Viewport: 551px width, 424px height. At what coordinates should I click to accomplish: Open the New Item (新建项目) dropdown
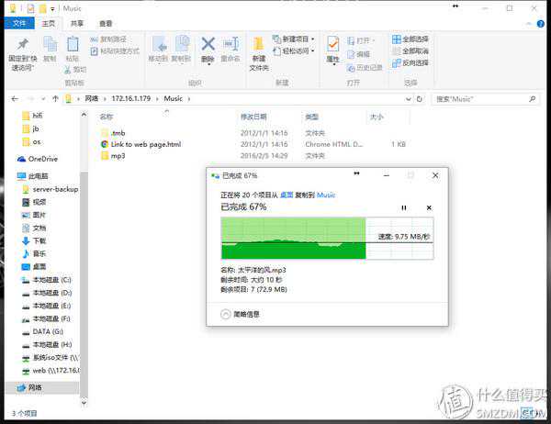[x=298, y=39]
